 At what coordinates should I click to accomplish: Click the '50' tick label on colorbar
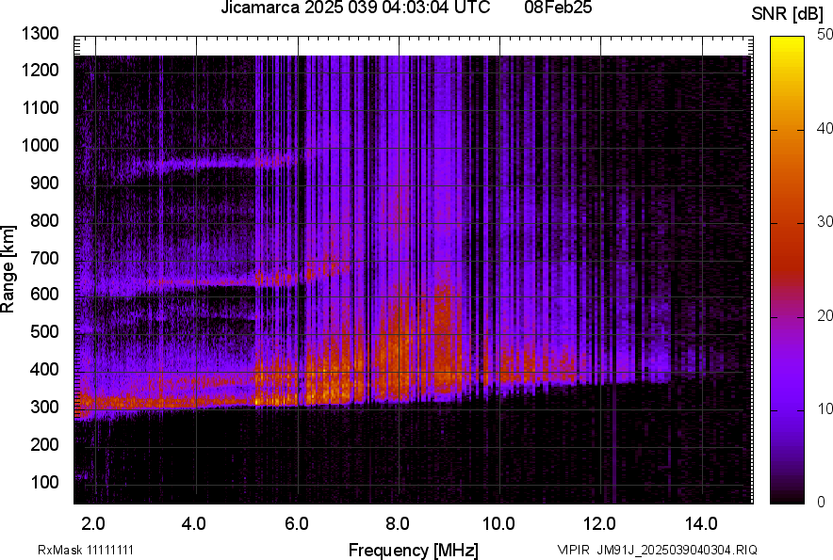pyautogui.click(x=825, y=35)
